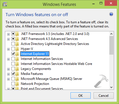
Task: Click the Windows Features title bar icon
Action: click(5, 4)
